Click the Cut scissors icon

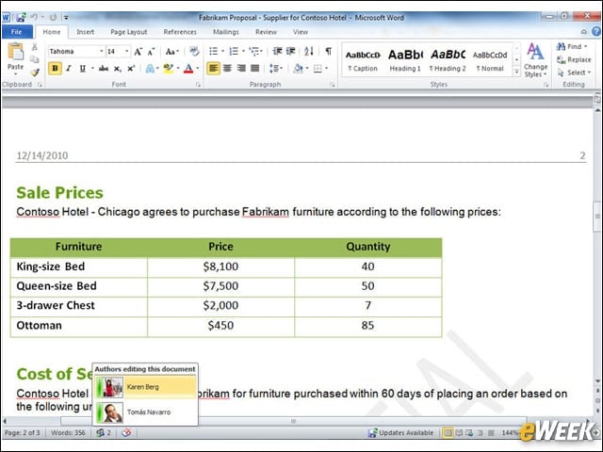point(35,47)
